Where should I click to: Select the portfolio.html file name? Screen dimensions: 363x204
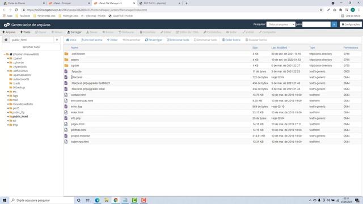point(78,130)
